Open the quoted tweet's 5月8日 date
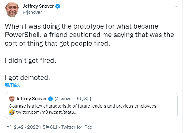 [84, 99]
